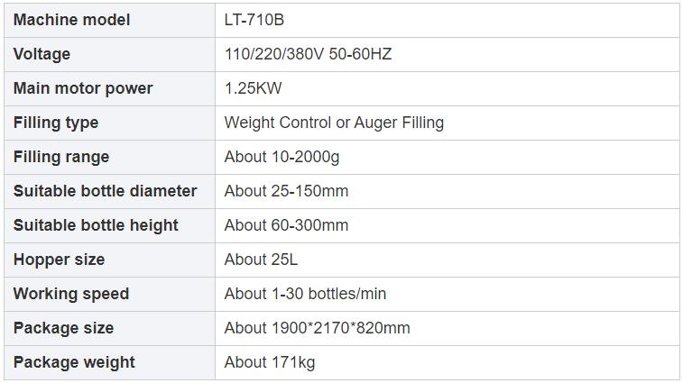
Task: Select the About 171kg package weight
Action: pos(270,362)
